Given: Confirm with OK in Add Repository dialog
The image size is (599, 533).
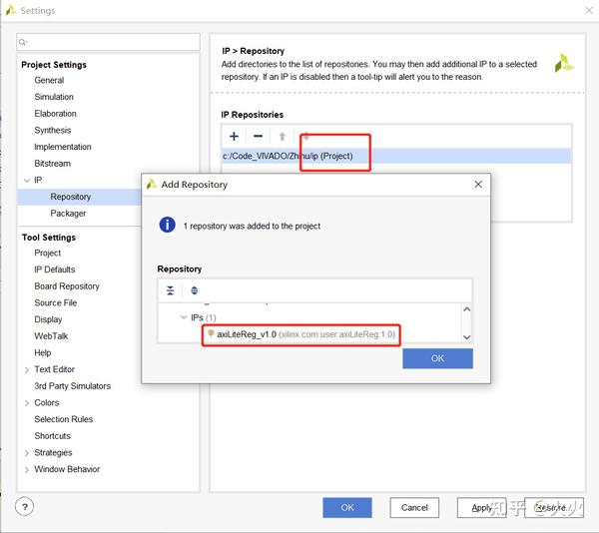Looking at the screenshot, I should tap(437, 358).
